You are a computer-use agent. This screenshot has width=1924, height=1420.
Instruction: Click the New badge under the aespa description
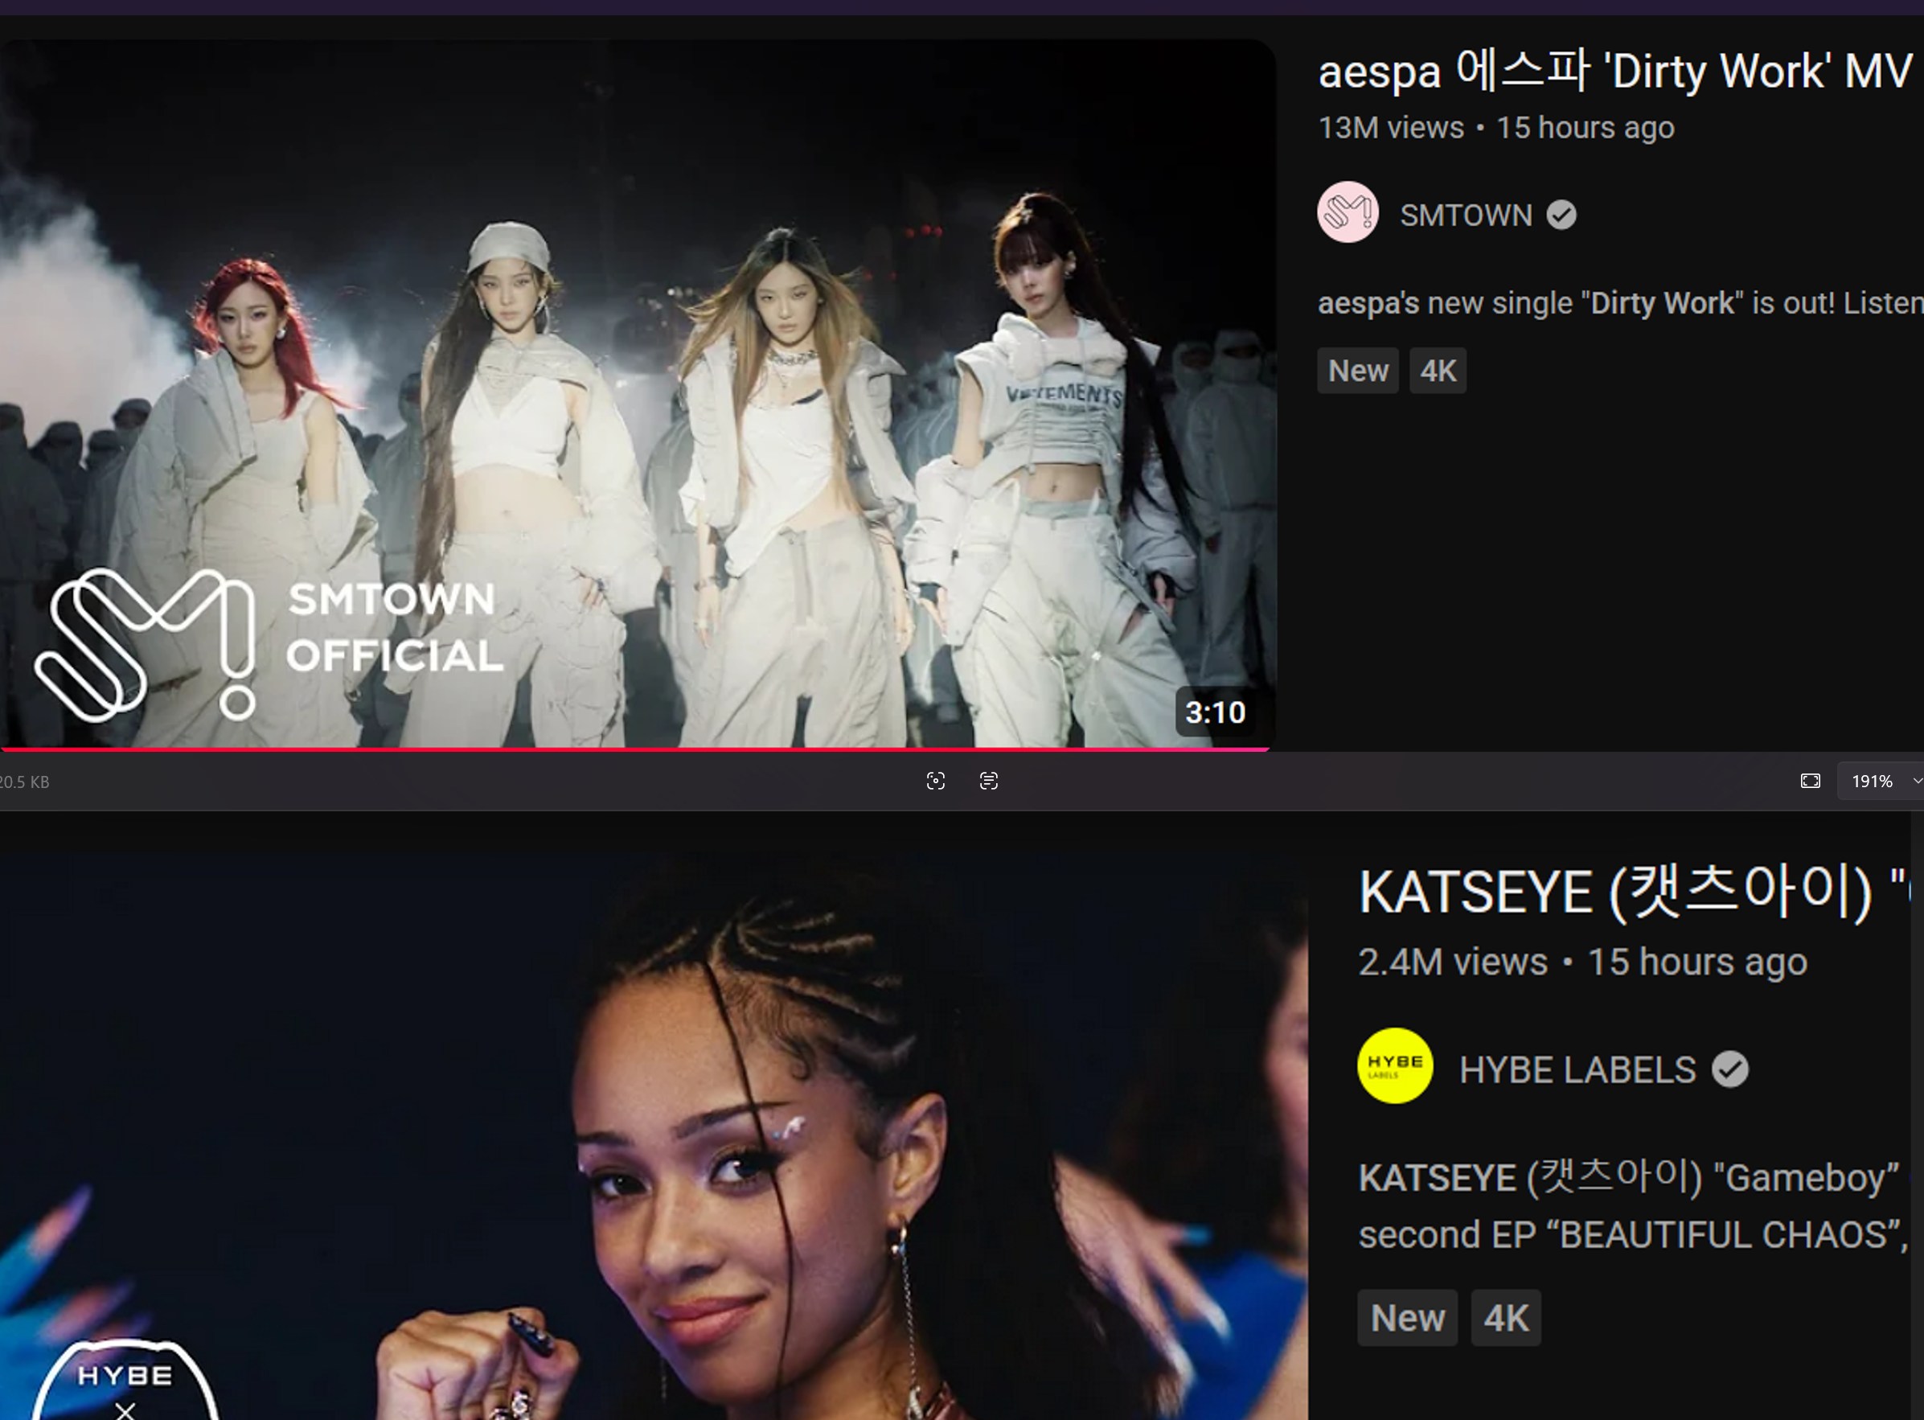click(1358, 371)
